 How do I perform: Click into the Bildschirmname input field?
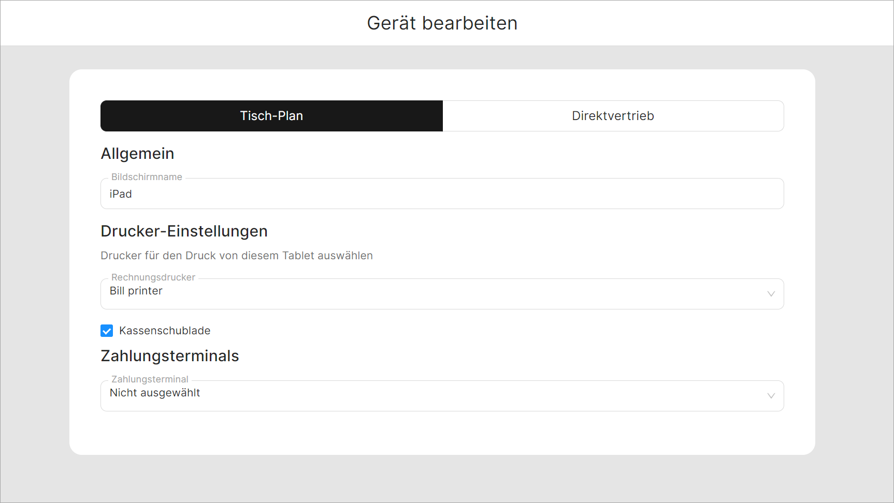pos(442,194)
